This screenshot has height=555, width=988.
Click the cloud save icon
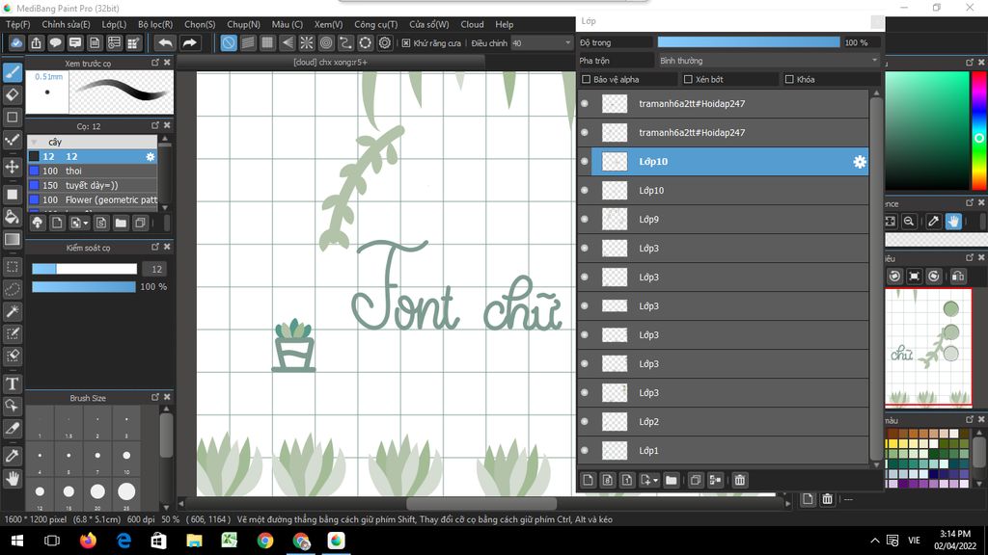coord(16,42)
